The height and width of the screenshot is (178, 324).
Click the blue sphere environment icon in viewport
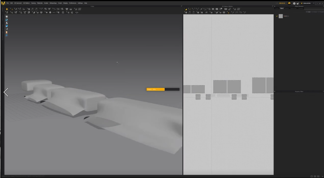tap(7, 35)
